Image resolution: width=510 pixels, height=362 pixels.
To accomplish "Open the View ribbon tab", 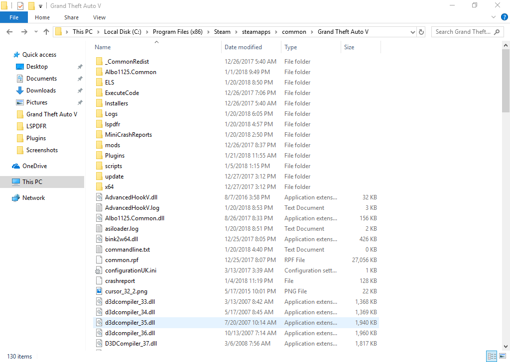I will point(99,17).
